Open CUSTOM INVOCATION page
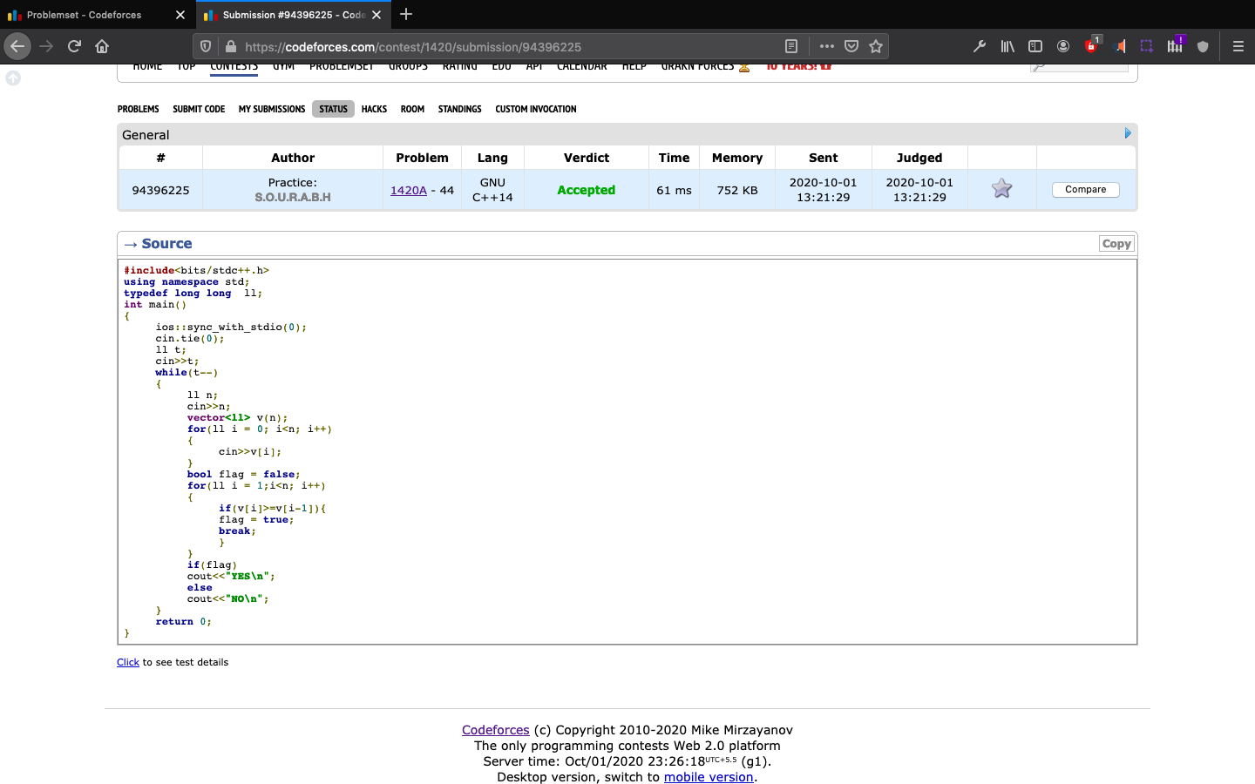The width and height of the screenshot is (1255, 784). click(x=536, y=109)
